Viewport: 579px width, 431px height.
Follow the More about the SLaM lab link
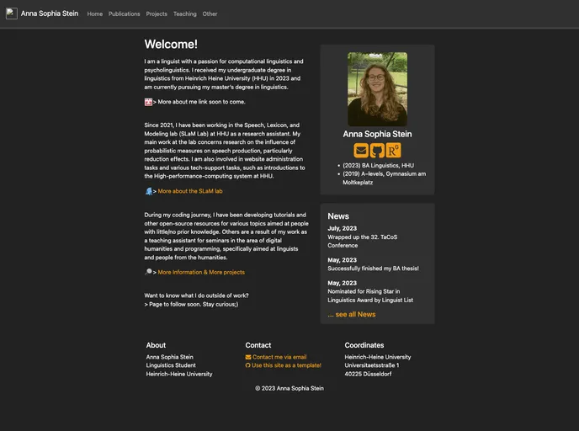pos(190,191)
